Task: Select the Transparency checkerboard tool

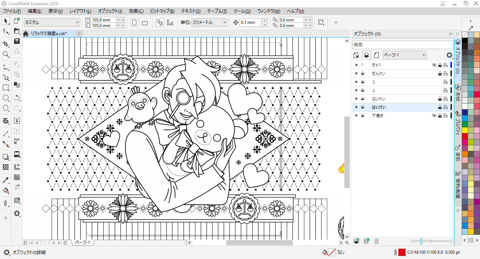Action: click(x=6, y=167)
